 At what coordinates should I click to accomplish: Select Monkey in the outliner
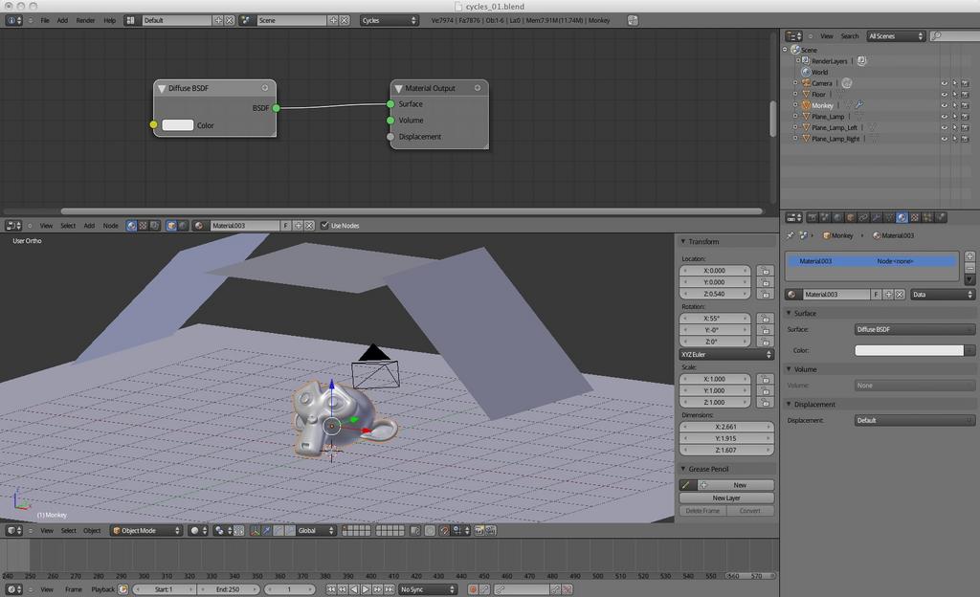pyautogui.click(x=822, y=105)
